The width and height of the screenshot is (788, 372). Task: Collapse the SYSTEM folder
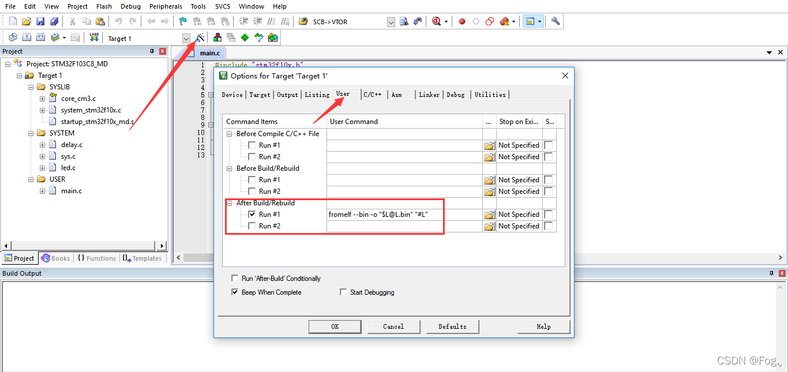tap(31, 133)
